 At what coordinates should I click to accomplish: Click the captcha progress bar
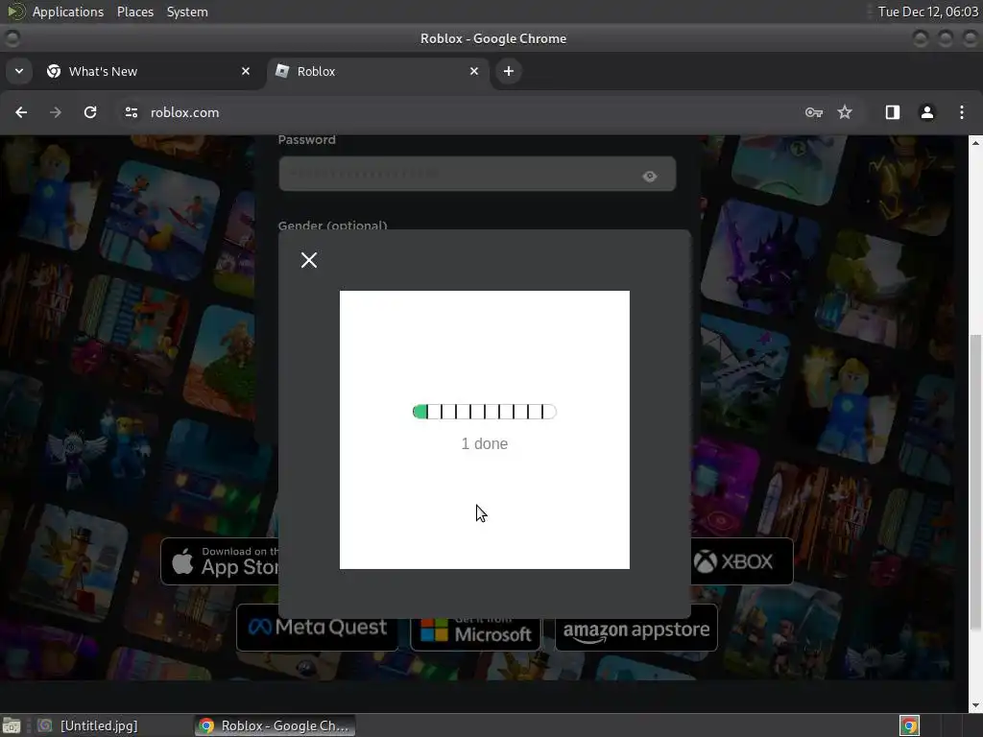click(484, 412)
